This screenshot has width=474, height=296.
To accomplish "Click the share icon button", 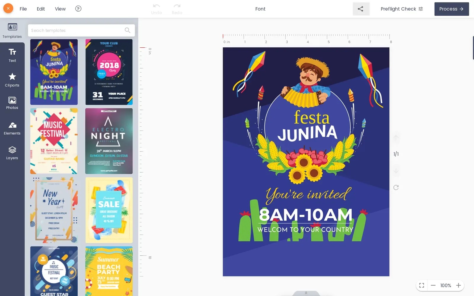I will click(361, 9).
